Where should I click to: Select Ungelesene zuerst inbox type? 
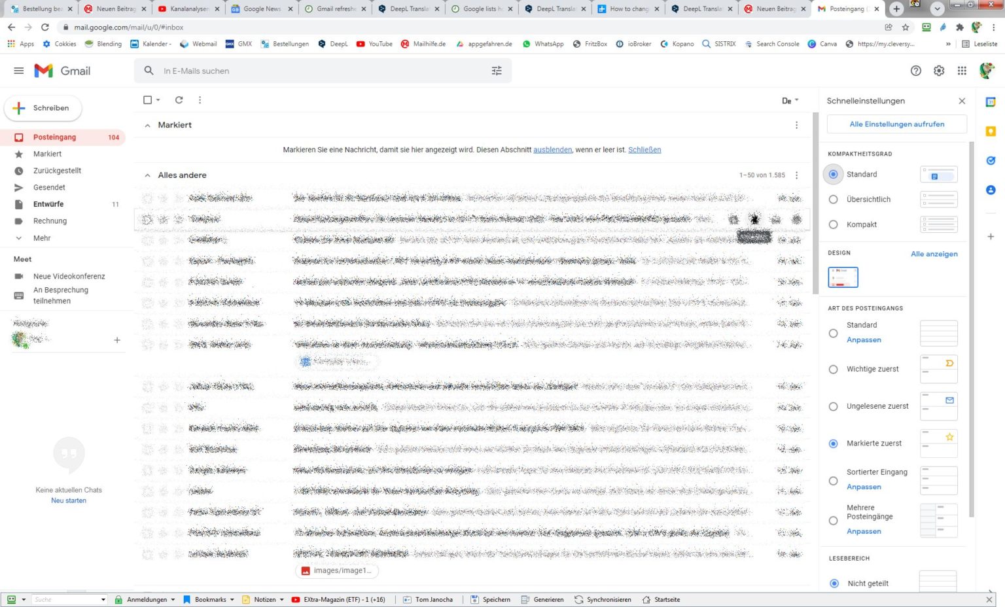(x=834, y=406)
